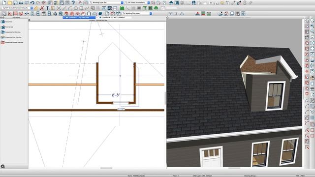315x177 pixels.
Task: Select the material eyedropper tool
Action: click(233, 2)
